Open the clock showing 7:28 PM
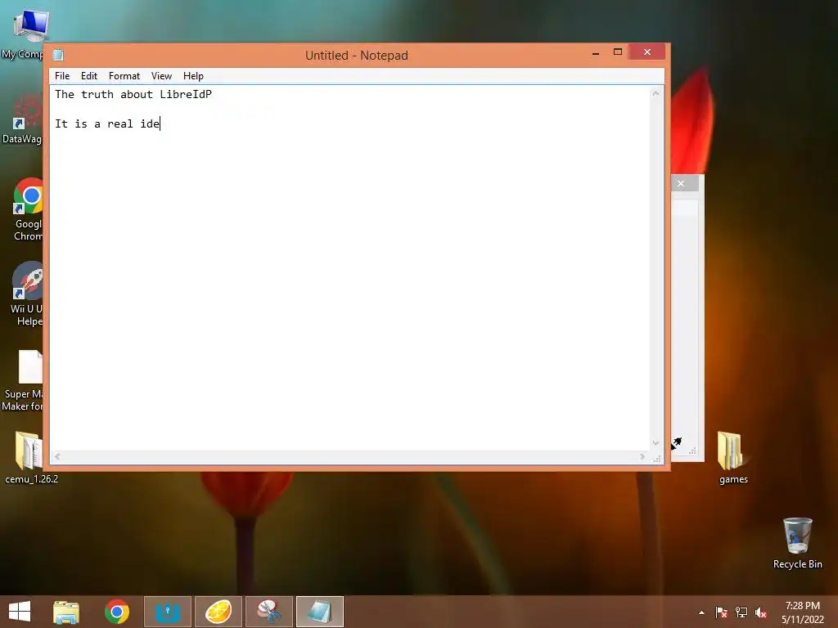 point(803,612)
